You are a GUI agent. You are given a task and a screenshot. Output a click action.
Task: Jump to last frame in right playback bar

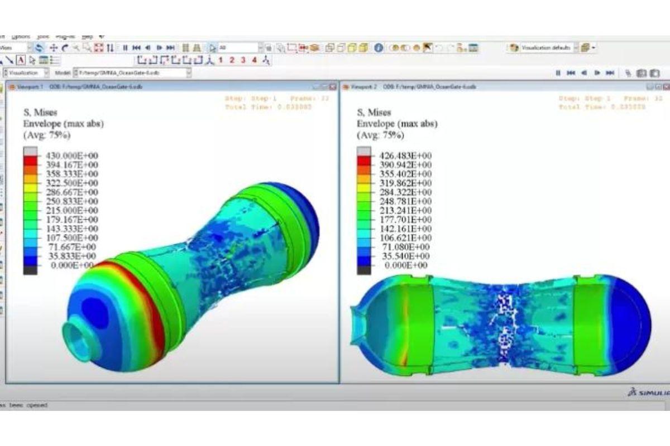point(611,73)
